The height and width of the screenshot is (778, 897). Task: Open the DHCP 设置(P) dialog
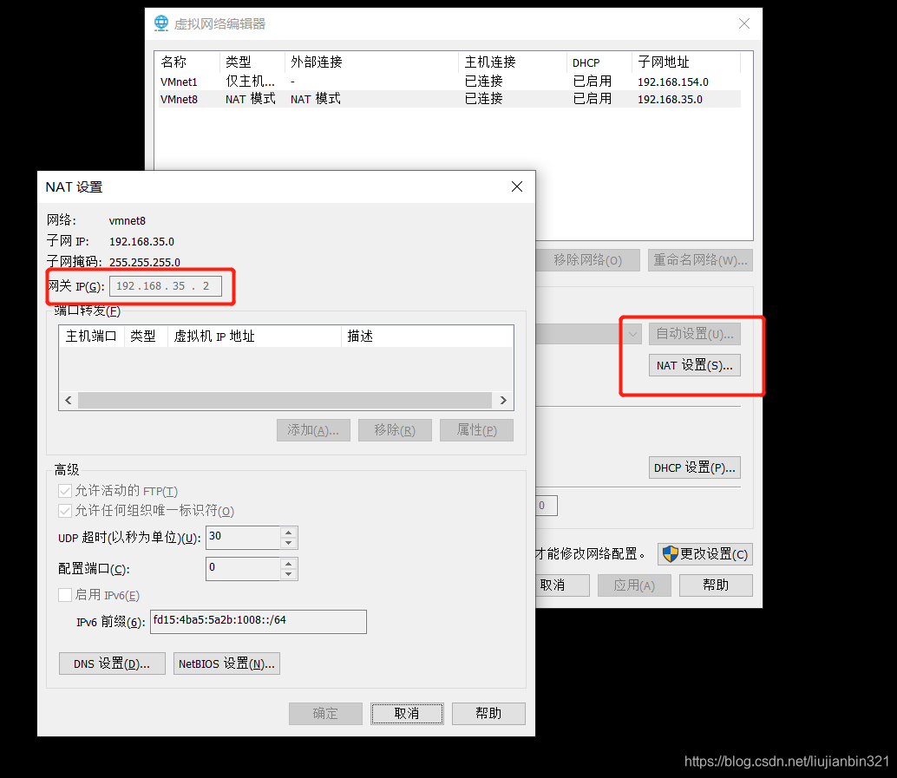coord(694,467)
